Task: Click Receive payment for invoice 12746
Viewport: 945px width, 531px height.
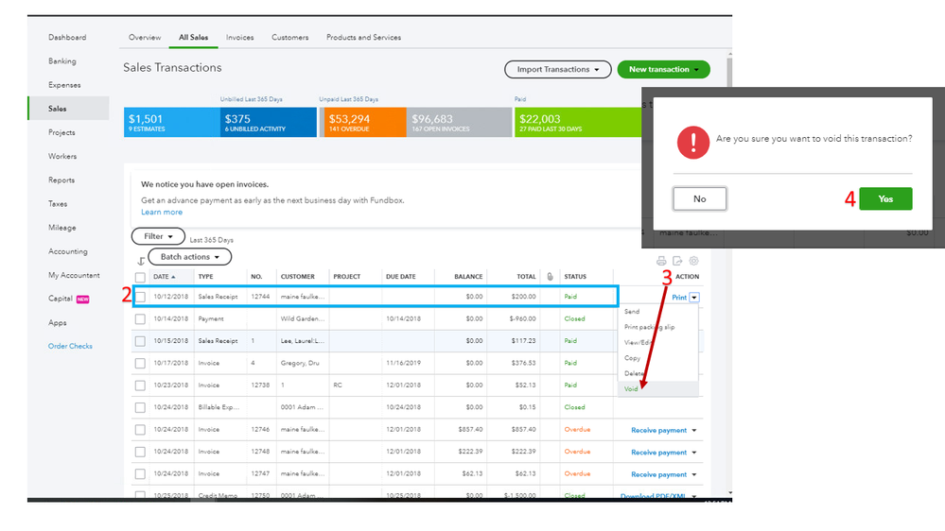Action: click(x=658, y=431)
